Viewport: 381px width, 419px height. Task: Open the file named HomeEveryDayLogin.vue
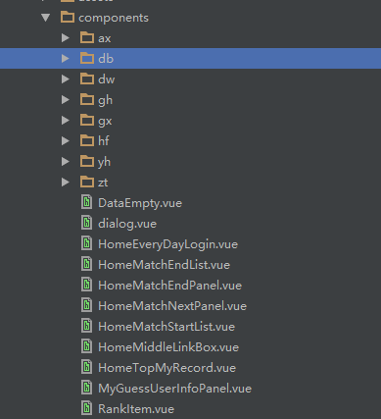click(167, 244)
